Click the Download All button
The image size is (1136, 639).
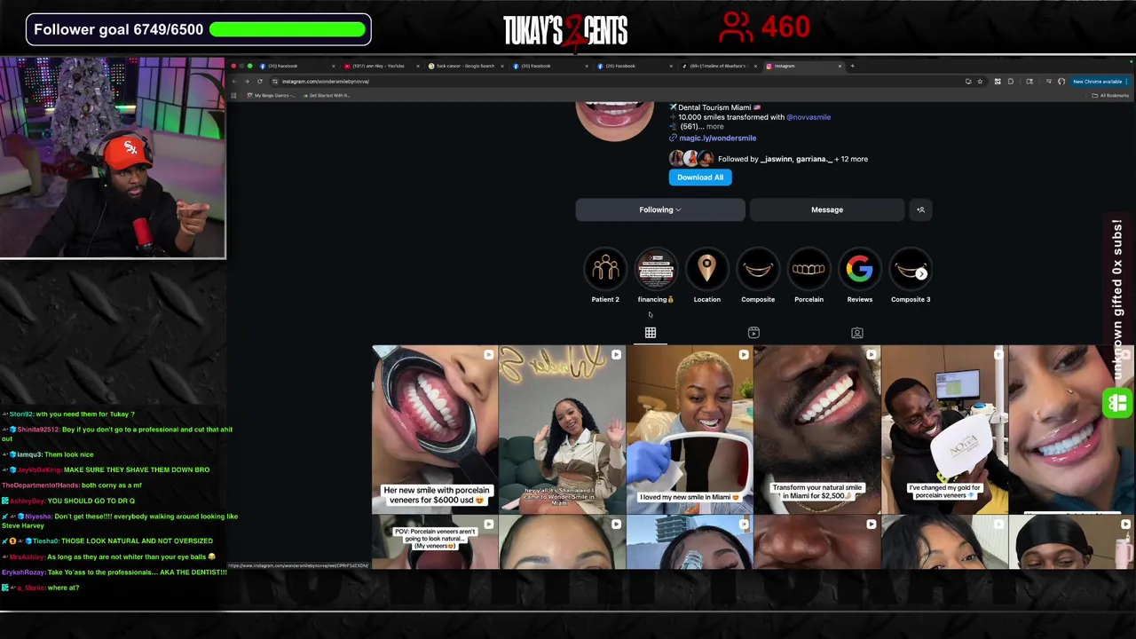700,177
